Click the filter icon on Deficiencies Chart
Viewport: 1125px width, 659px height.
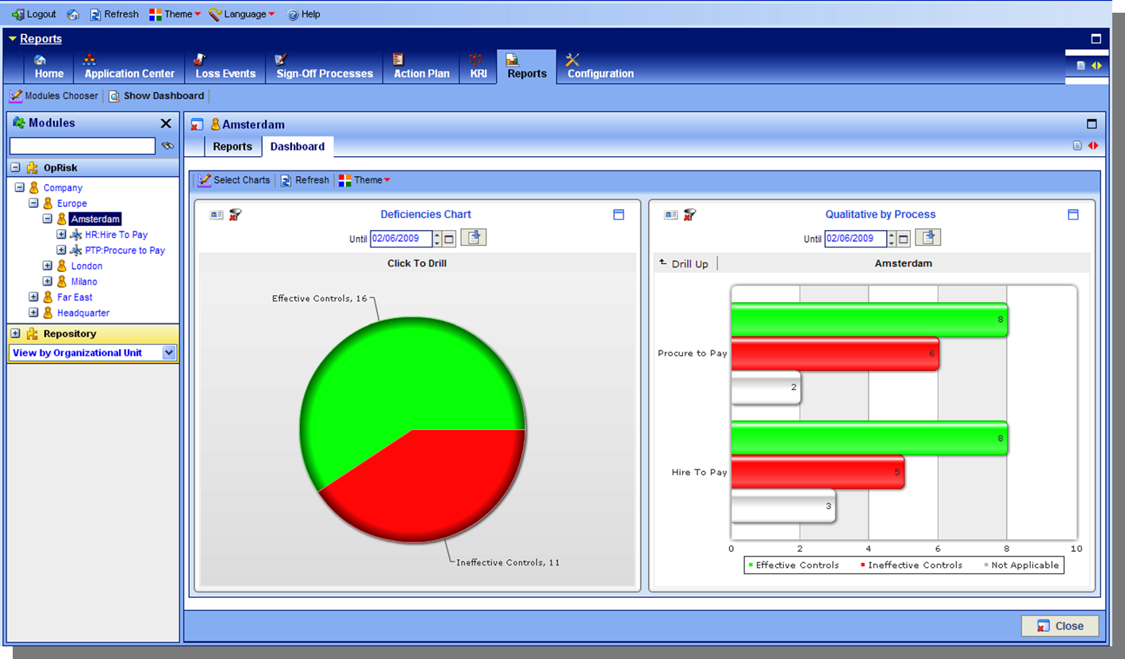click(x=235, y=215)
